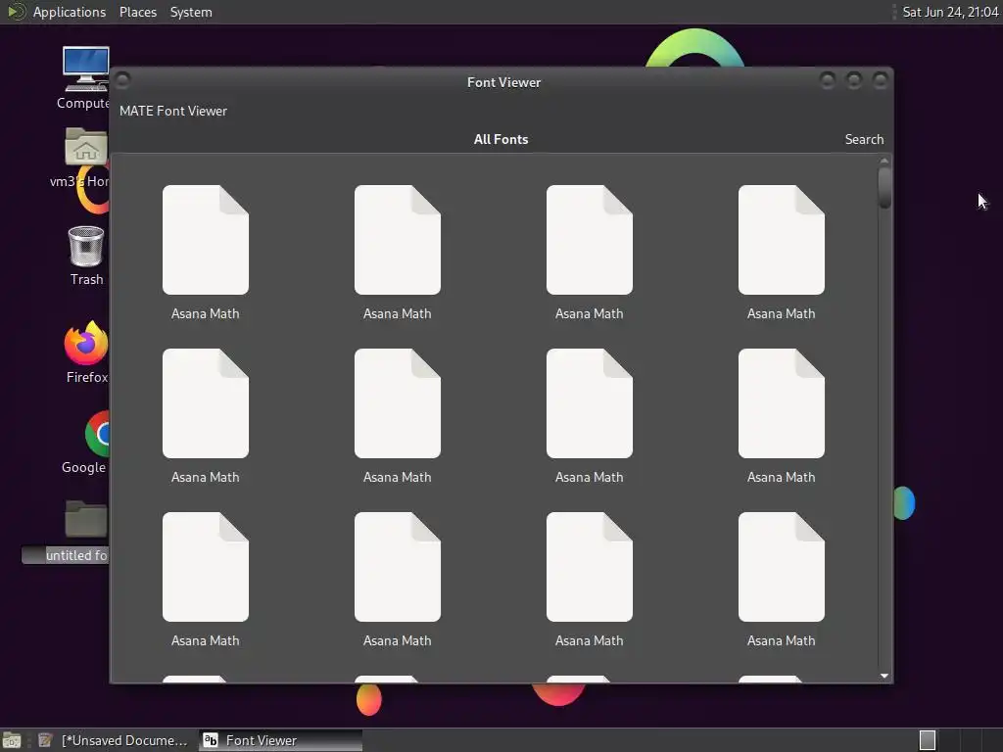Click the Font Viewer icon in the taskbar
Image resolution: width=1003 pixels, height=752 pixels.
[x=211, y=740]
